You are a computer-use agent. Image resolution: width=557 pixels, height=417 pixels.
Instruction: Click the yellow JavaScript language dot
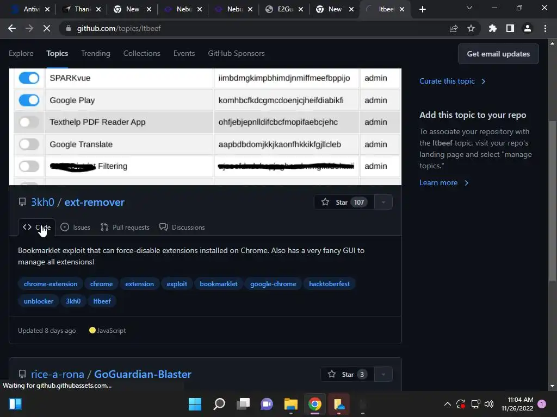coord(92,330)
